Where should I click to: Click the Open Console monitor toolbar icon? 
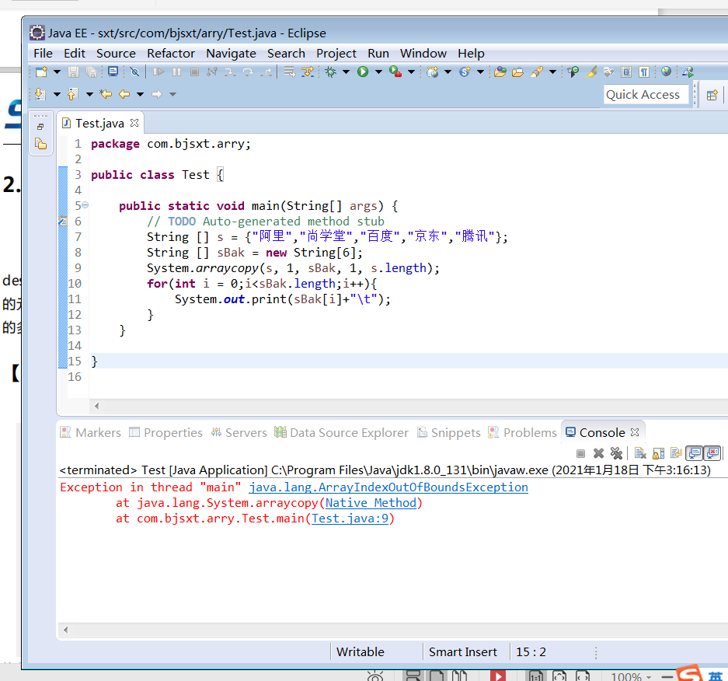point(113,72)
